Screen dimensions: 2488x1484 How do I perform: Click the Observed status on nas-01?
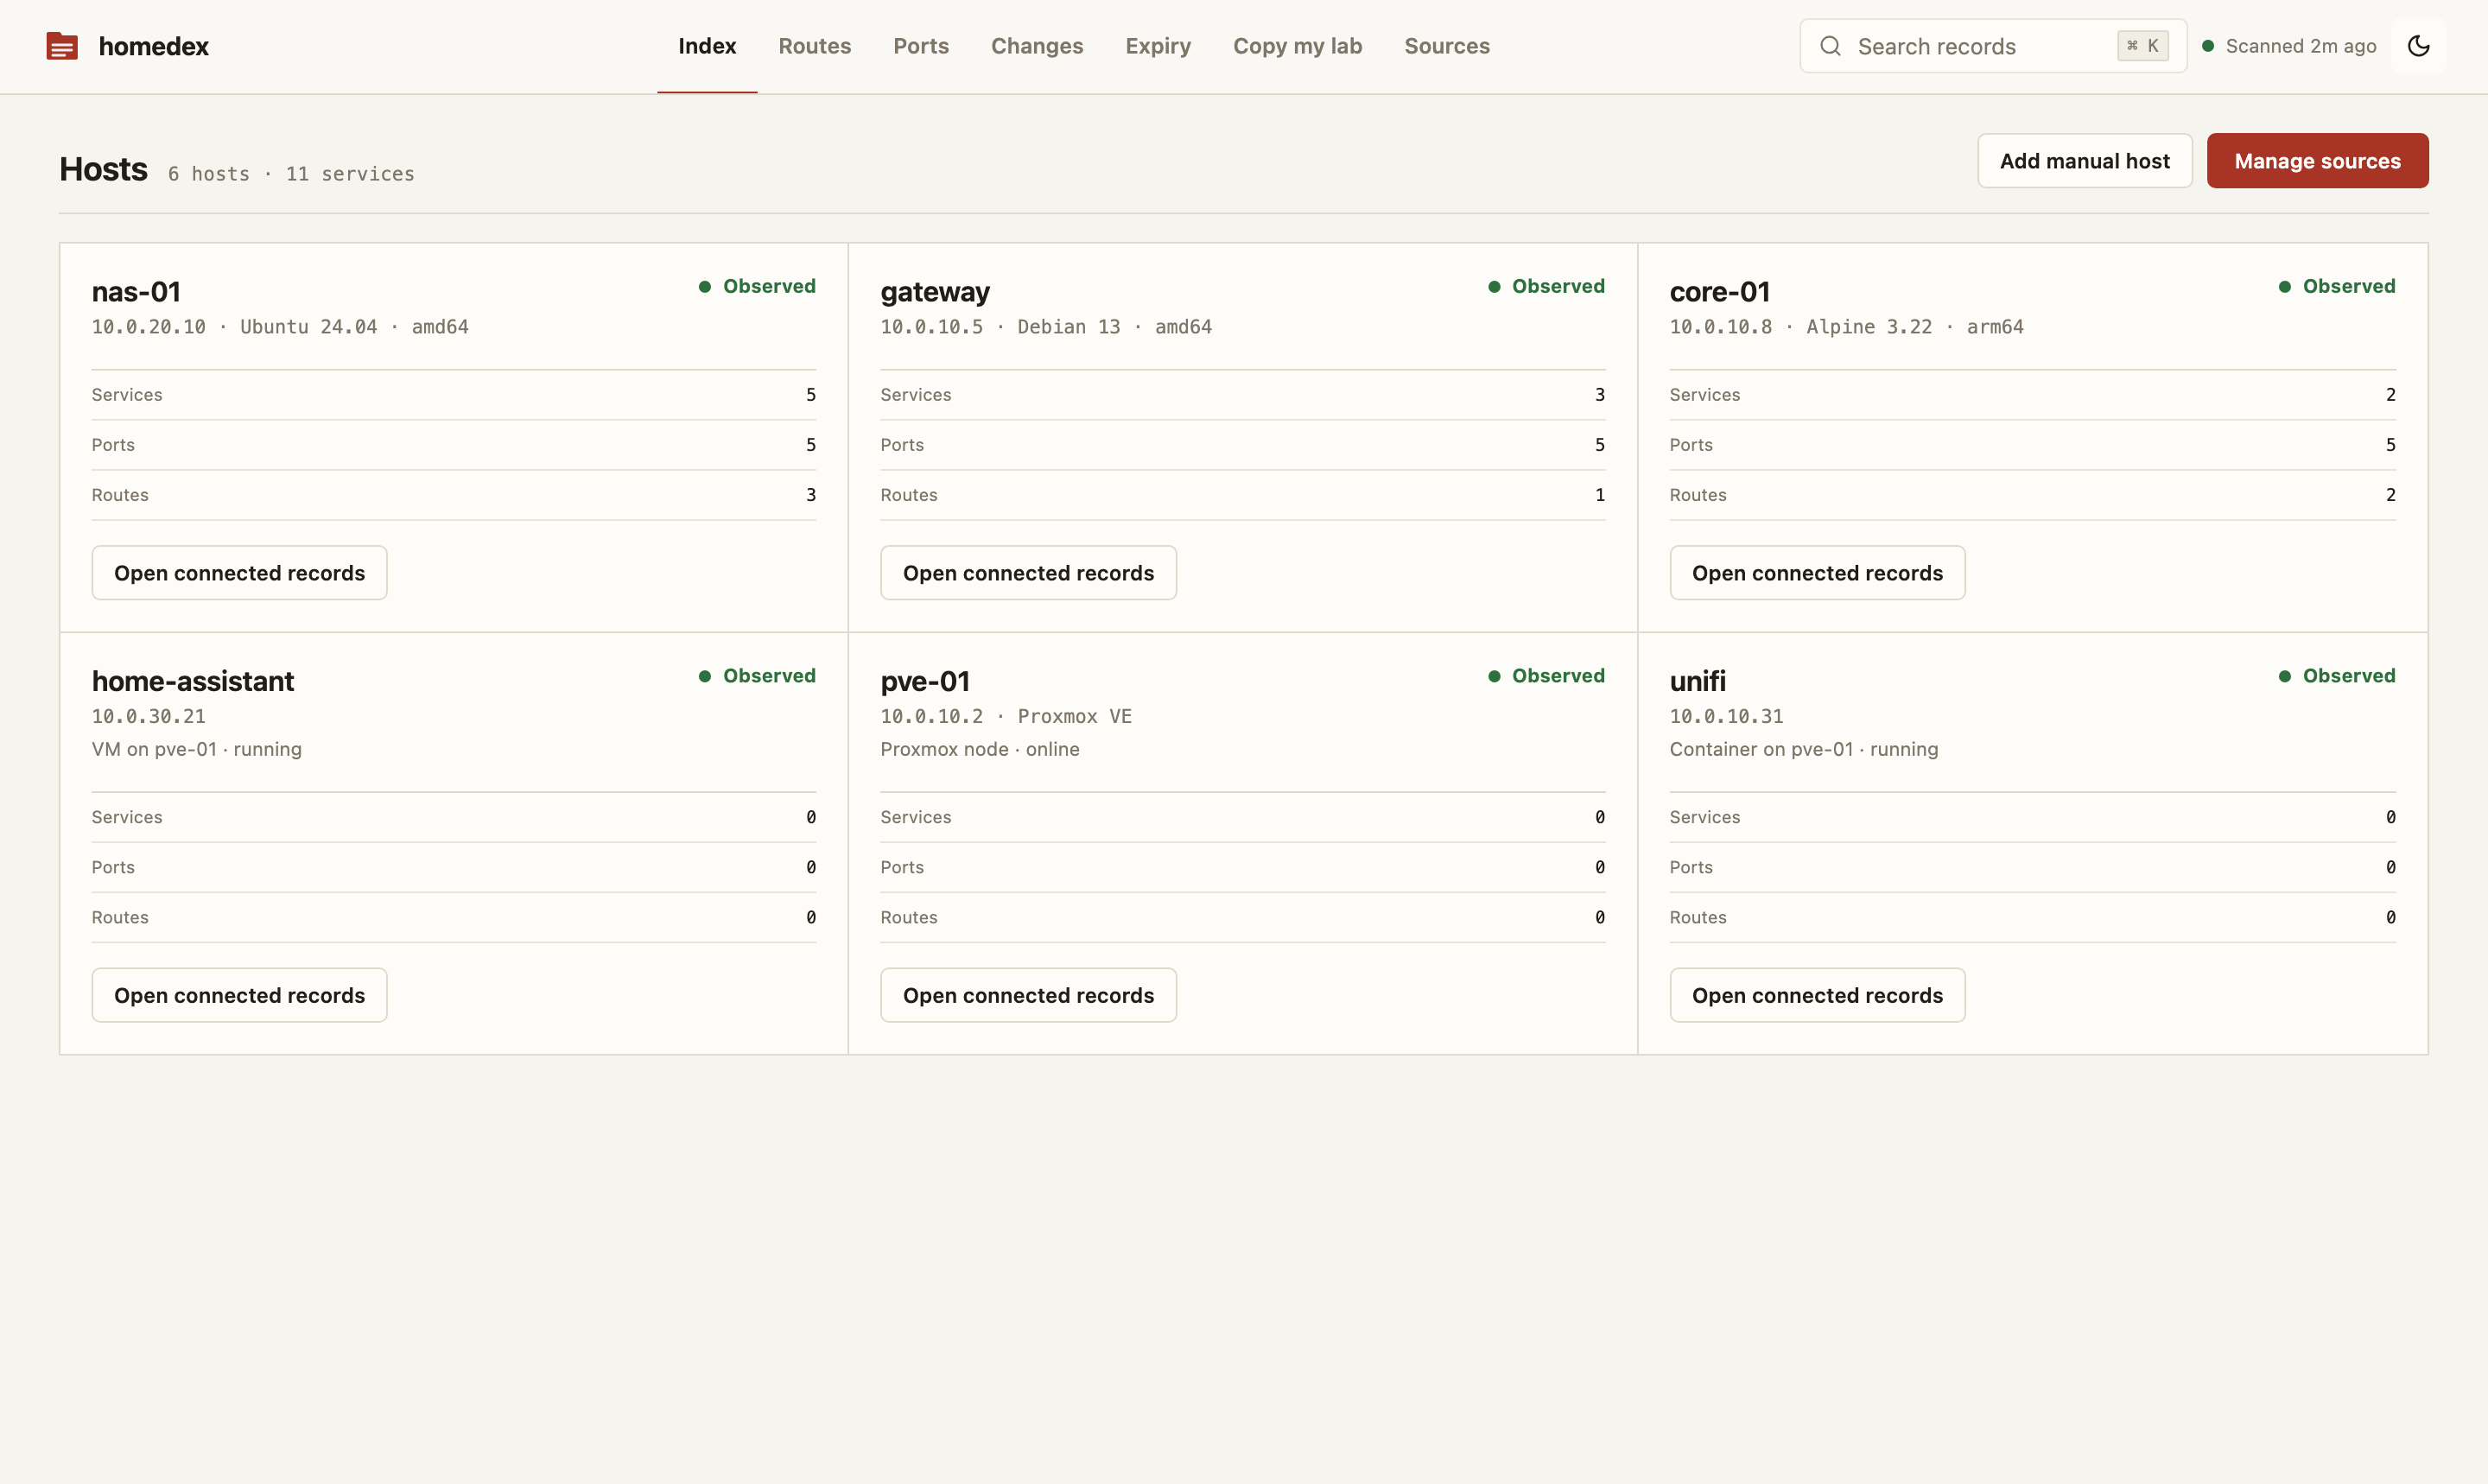[757, 286]
